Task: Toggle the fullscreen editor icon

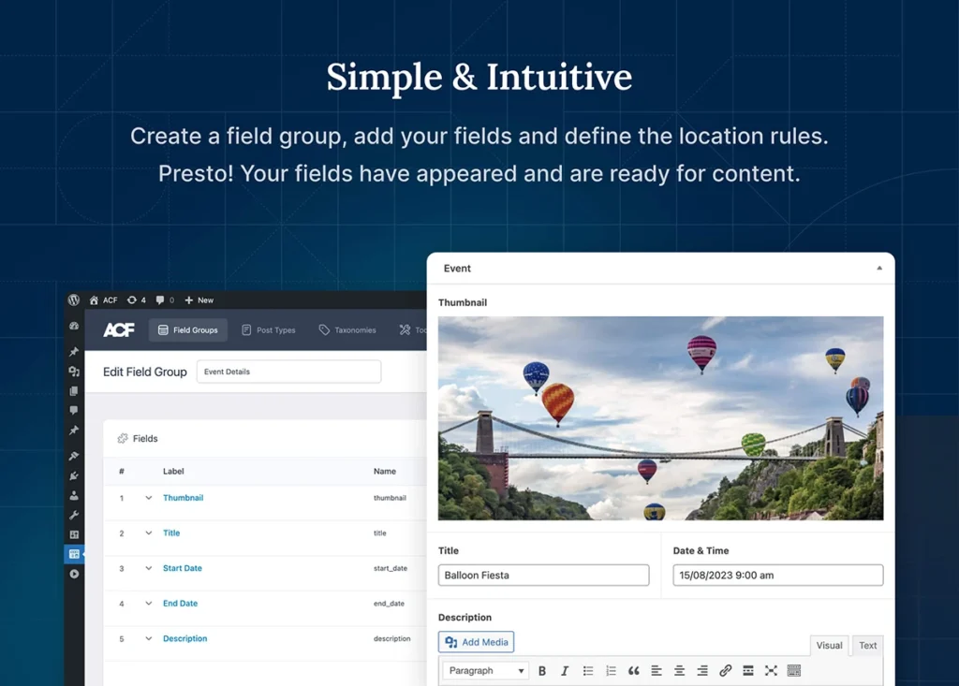Action: pos(771,671)
